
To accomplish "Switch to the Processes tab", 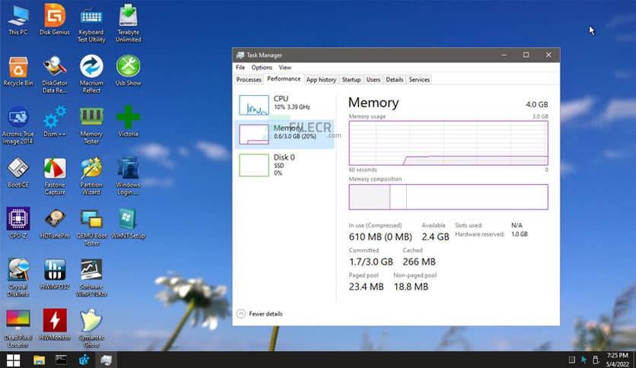I will click(x=249, y=79).
